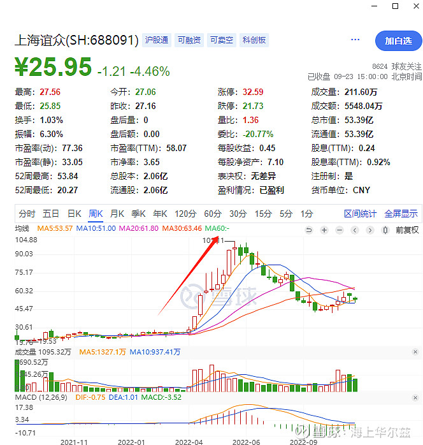423x445 pixels.
Task: Click the chart undo/reset icon
Action: click(309, 230)
